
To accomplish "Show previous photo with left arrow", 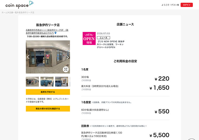I will (x=28, y=57).
